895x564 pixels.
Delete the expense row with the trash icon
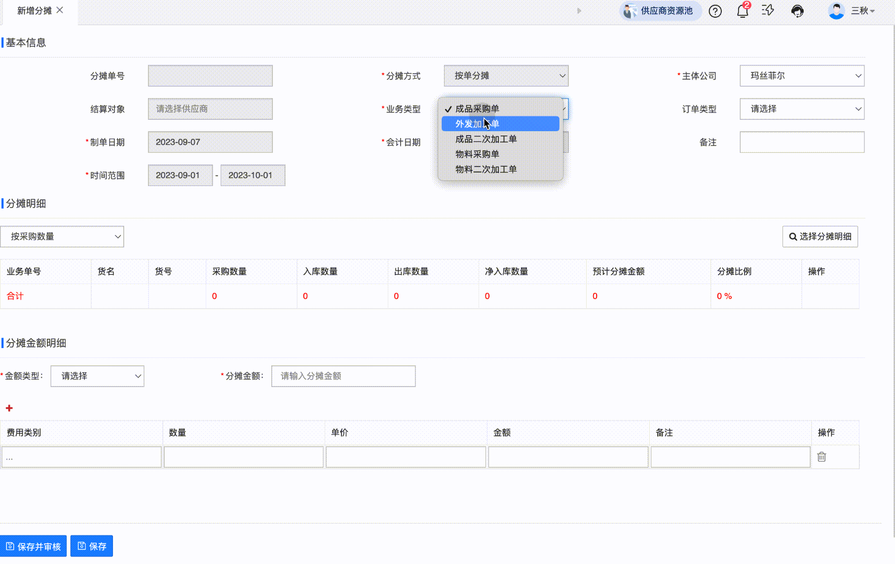821,457
